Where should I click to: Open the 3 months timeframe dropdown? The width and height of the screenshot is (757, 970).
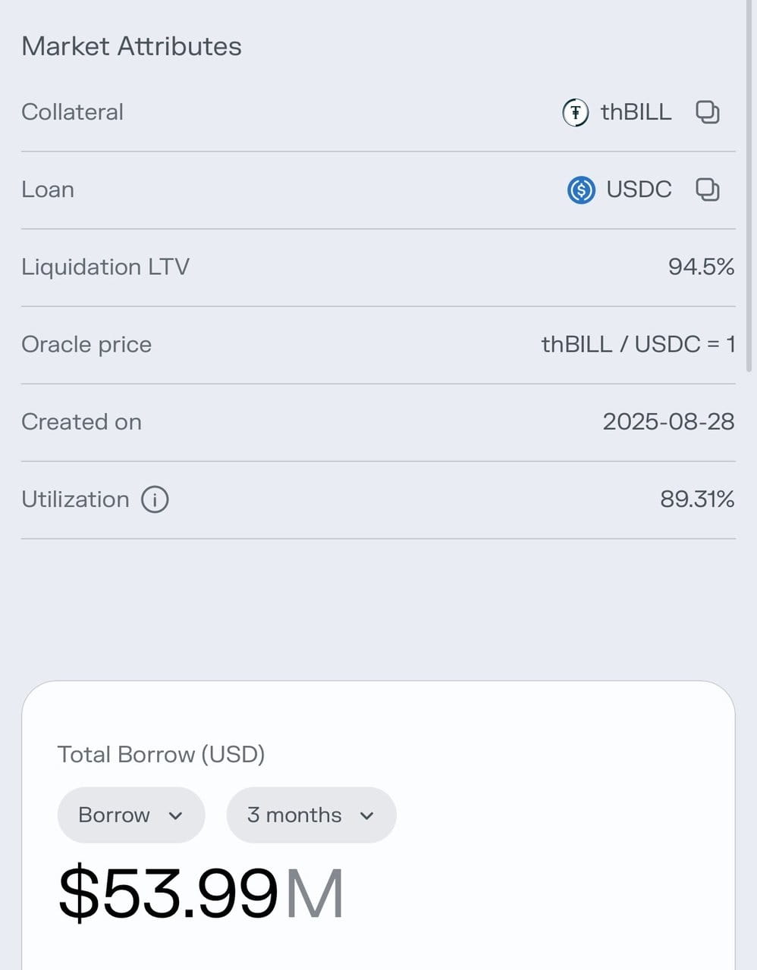point(310,815)
